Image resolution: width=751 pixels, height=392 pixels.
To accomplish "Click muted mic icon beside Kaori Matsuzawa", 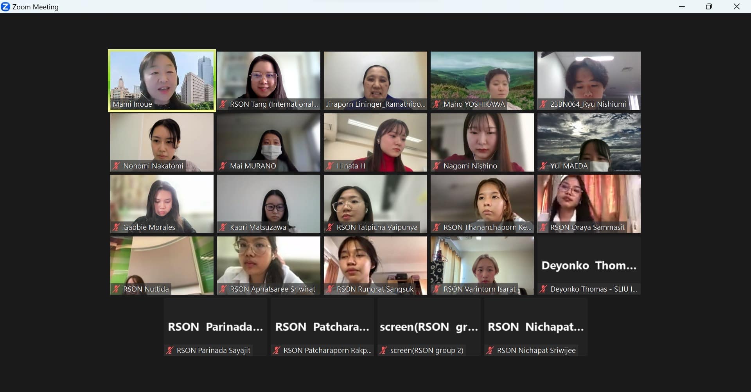I will [x=223, y=227].
